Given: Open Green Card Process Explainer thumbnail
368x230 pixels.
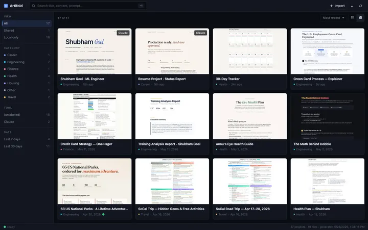Looking at the screenshot, I should tap(328, 52).
